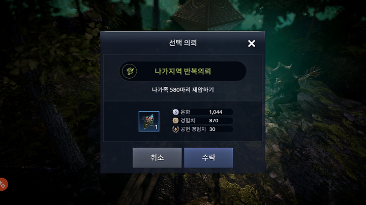Click the 30 contribution experience value
The height and width of the screenshot is (205, 366).
[x=212, y=129]
